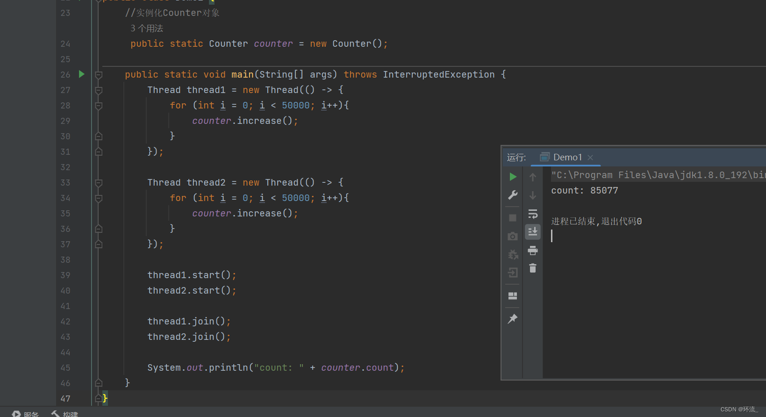Click the System.out.println statement on line 45

click(x=276, y=367)
